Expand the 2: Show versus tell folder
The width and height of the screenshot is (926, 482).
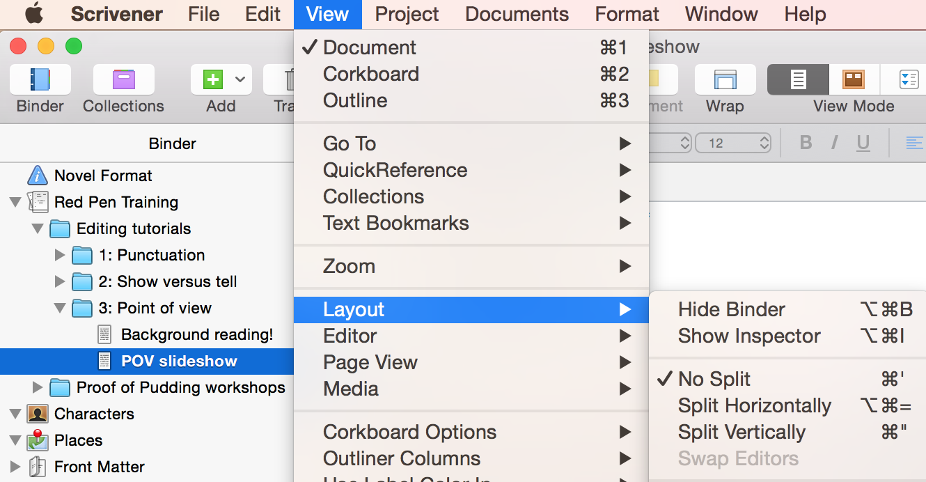[x=60, y=281]
